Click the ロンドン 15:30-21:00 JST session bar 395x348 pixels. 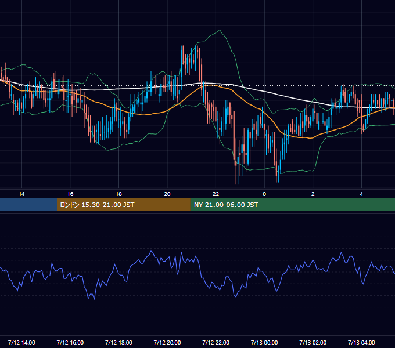point(123,205)
